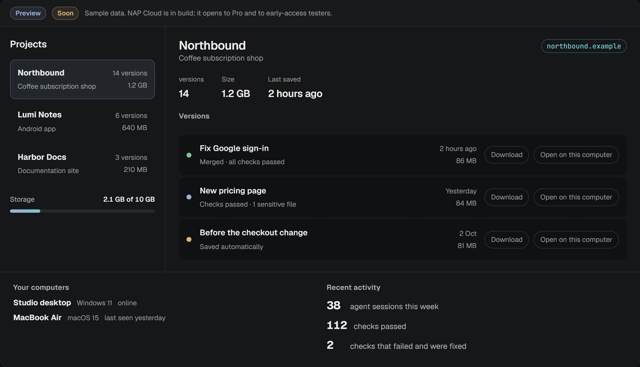The image size is (640, 367).
Task: Click 'Checks passed · 1 sensitive file' text
Action: [248, 204]
